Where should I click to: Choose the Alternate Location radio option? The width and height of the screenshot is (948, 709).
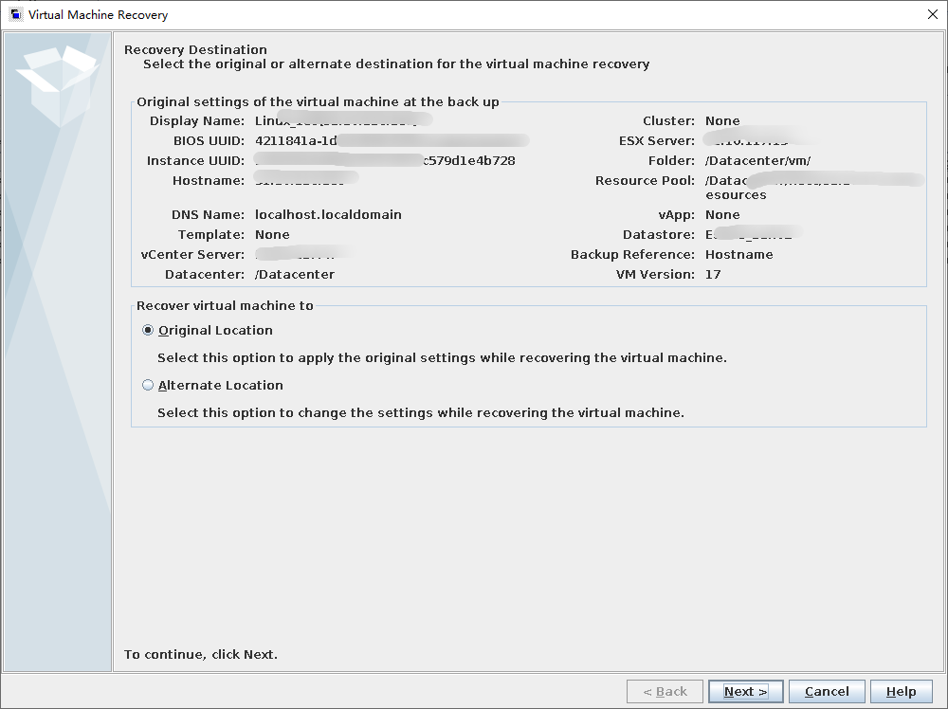(x=148, y=386)
